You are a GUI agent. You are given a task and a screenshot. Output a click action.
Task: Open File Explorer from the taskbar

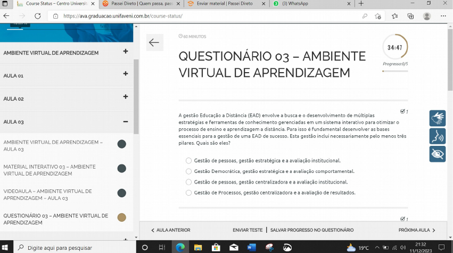(198, 247)
